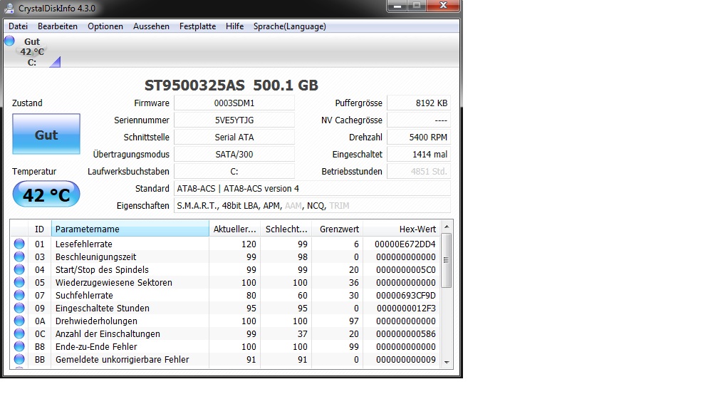
Task: Select the Drehwiederholungen row text
Action: tap(97, 321)
